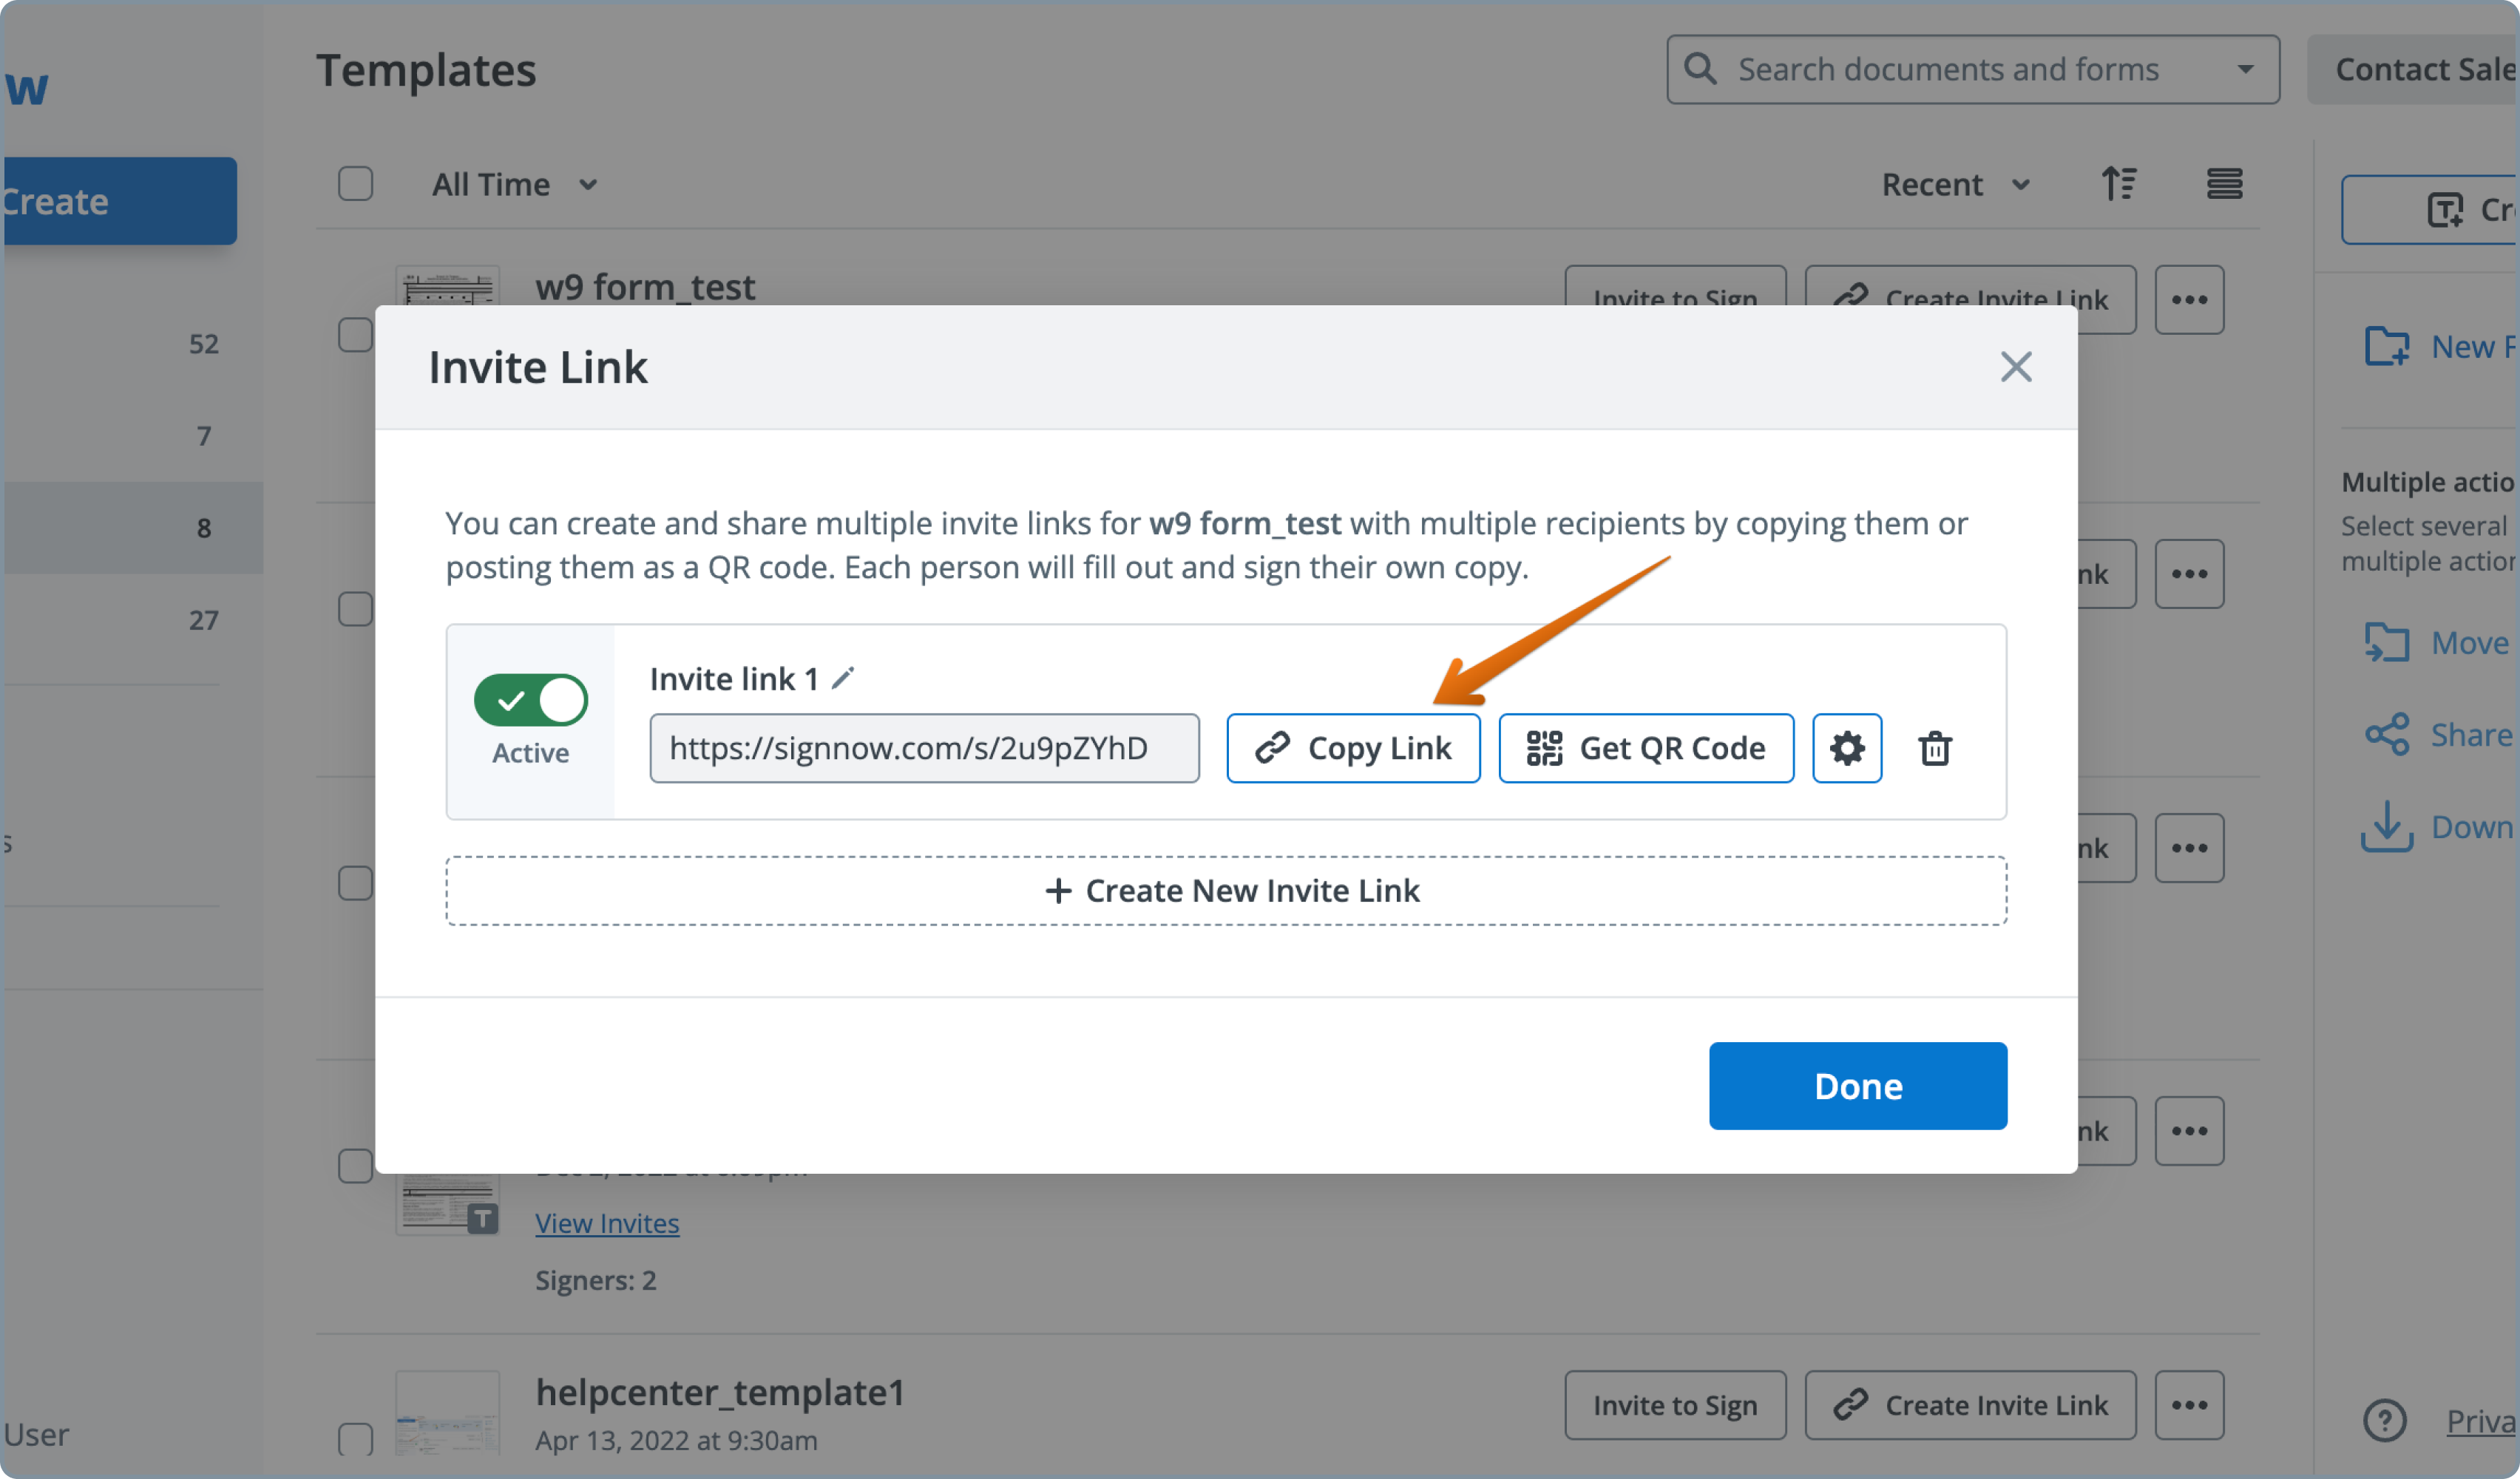Click the help question mark icon
Viewport: 2520px width, 1479px height.
[2384, 1420]
